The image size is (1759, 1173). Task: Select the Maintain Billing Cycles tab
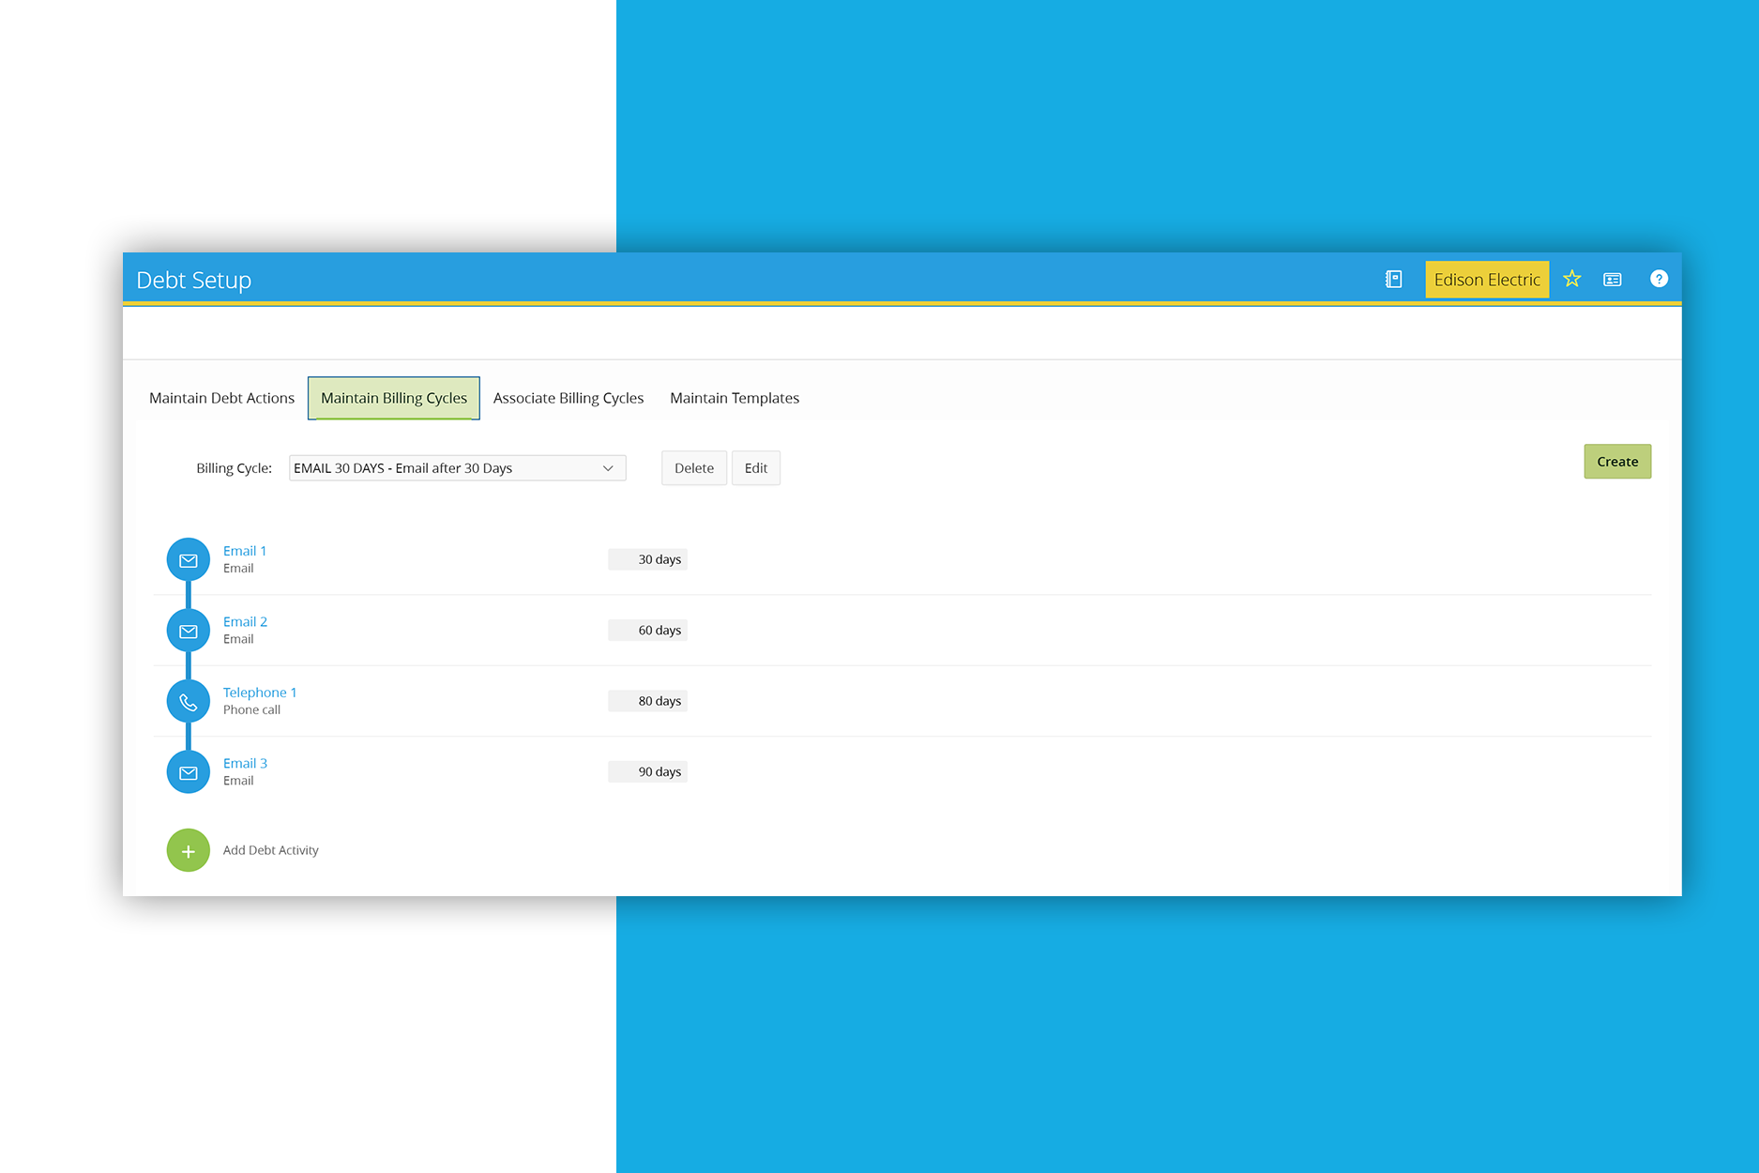pyautogui.click(x=394, y=398)
